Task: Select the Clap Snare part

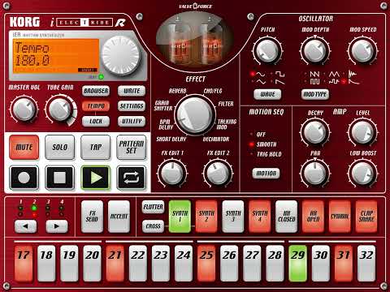Action: click(366, 217)
